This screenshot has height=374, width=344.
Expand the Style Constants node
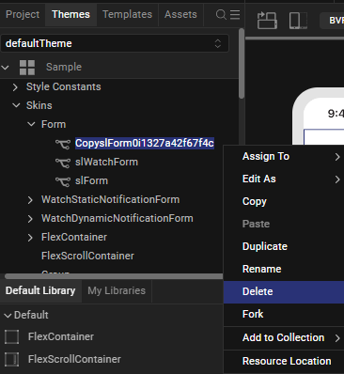coord(15,87)
